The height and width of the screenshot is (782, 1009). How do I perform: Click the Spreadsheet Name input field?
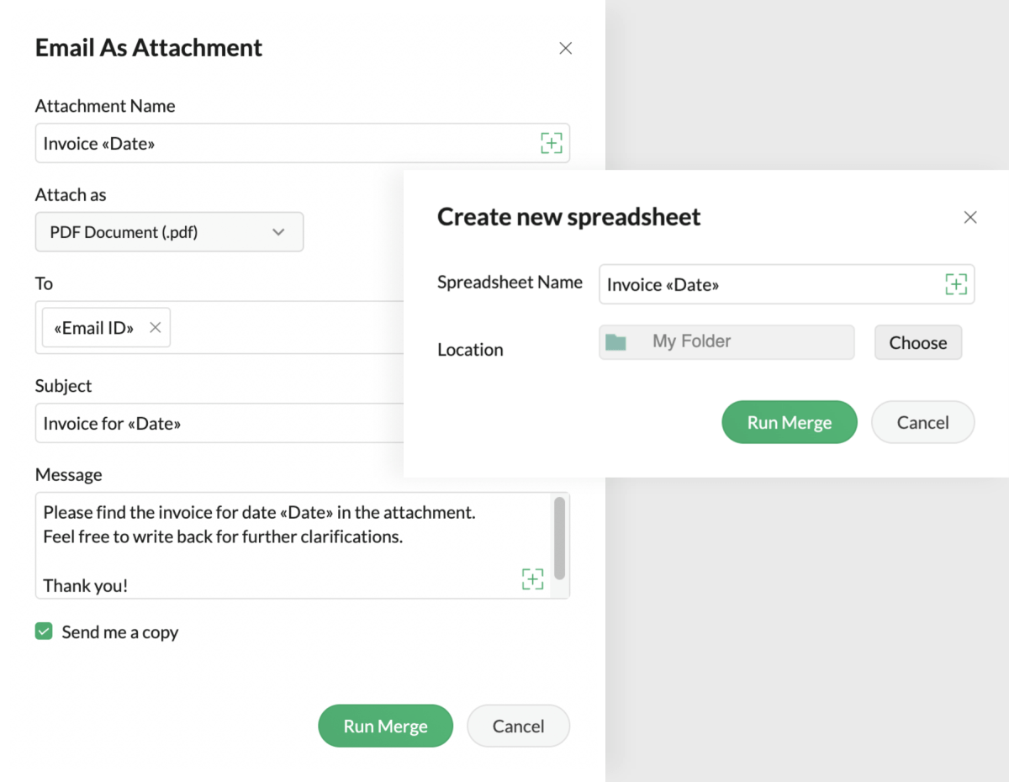765,285
